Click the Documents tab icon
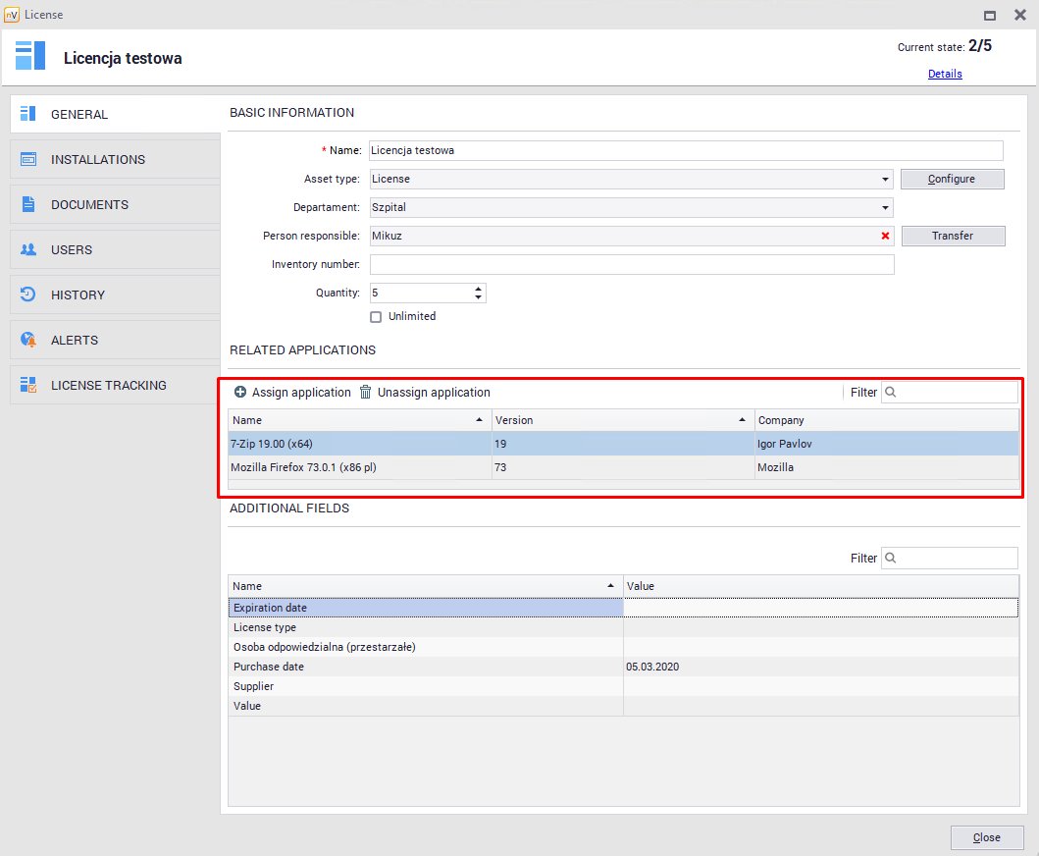This screenshot has width=1039, height=856. (x=28, y=204)
